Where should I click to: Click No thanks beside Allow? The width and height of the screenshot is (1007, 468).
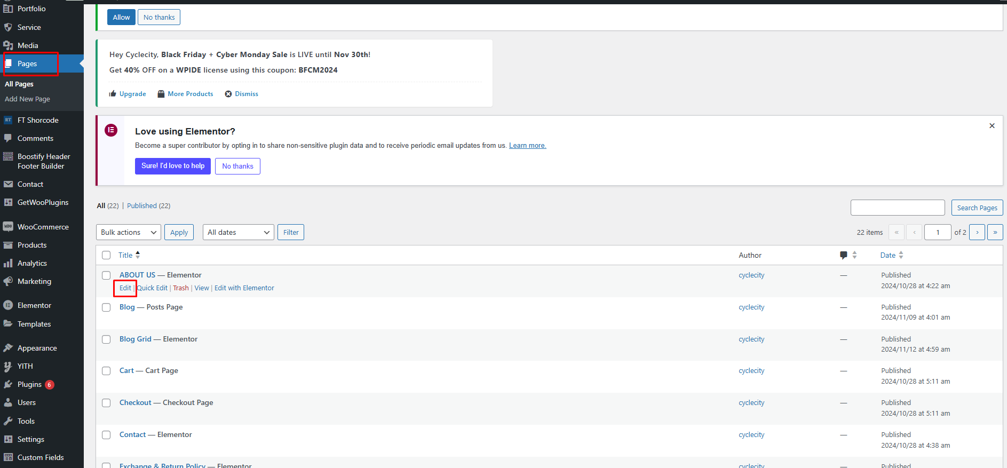[159, 17]
